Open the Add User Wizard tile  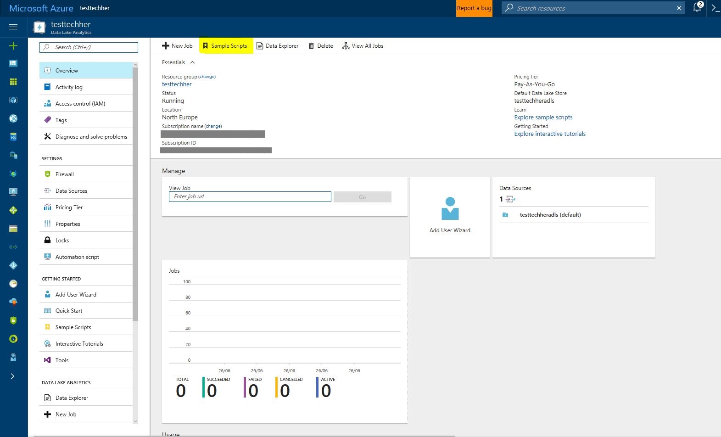click(x=450, y=218)
